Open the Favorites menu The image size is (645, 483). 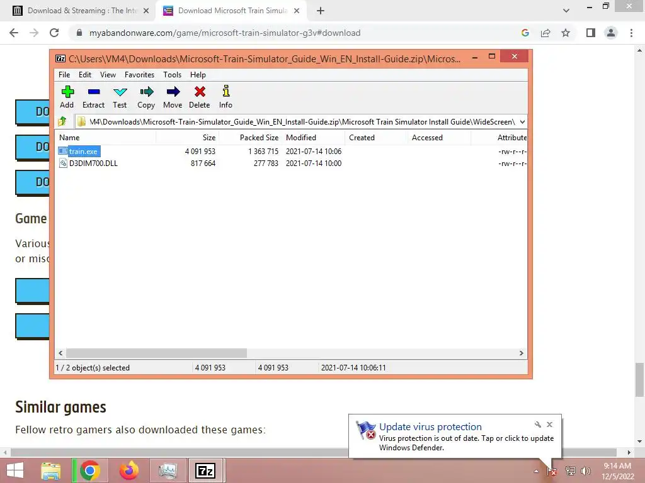tap(139, 75)
